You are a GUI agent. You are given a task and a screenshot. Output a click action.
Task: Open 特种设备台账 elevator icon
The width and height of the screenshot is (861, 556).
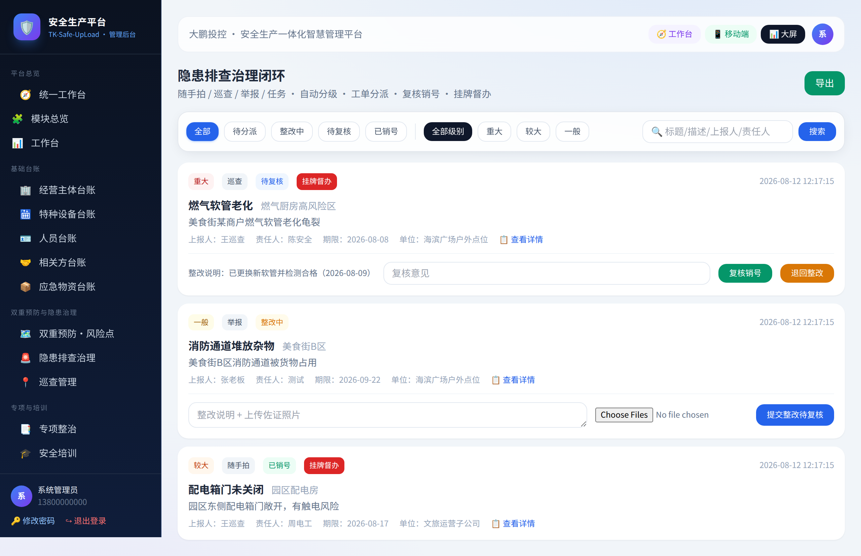[x=25, y=214]
